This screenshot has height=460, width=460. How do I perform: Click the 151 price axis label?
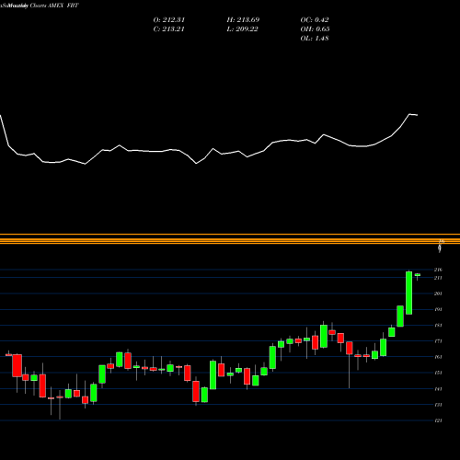pos(438,373)
